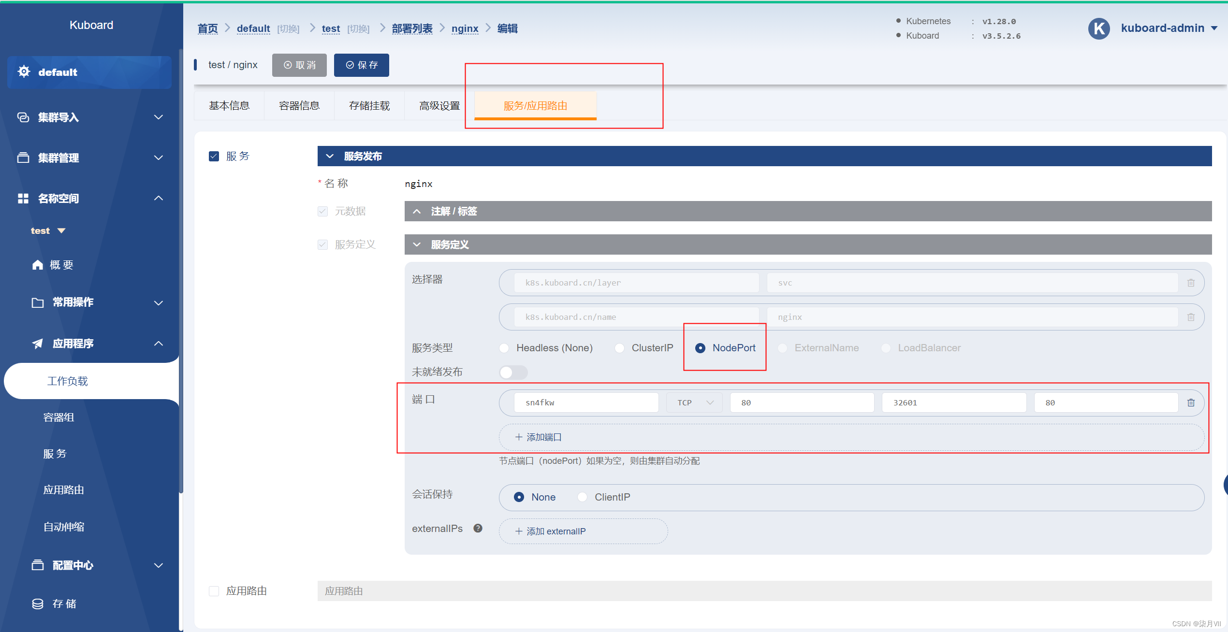Image resolution: width=1228 pixels, height=632 pixels.
Task: Enable the 应用路由 checkbox
Action: click(214, 591)
